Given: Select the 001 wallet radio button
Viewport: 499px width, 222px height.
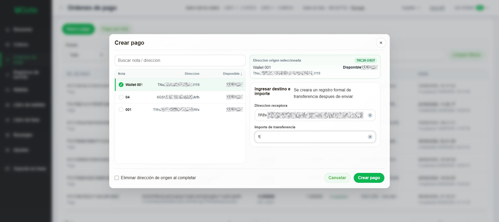Looking at the screenshot, I should (121, 110).
